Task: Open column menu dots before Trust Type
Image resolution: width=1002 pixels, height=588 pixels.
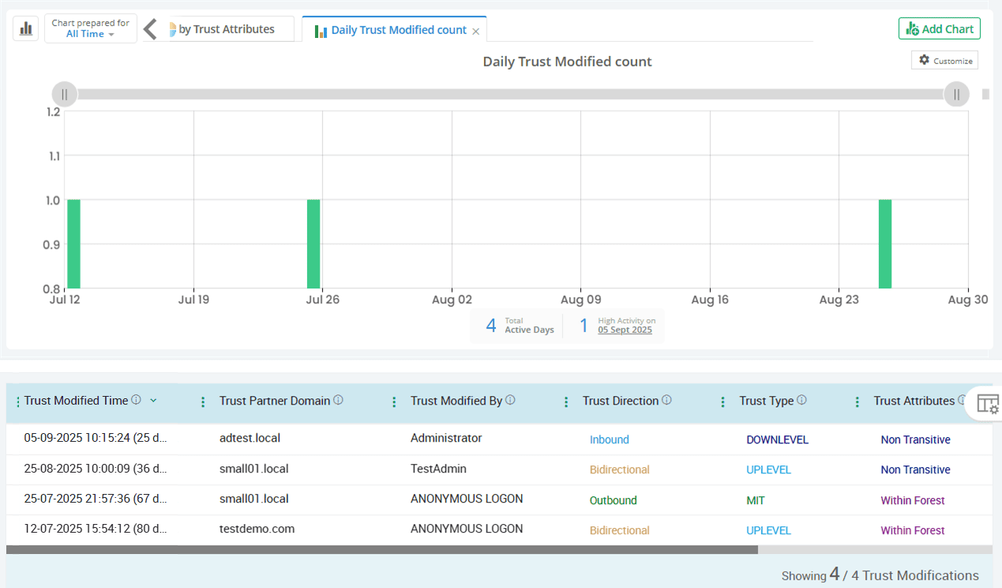Action: (x=722, y=401)
